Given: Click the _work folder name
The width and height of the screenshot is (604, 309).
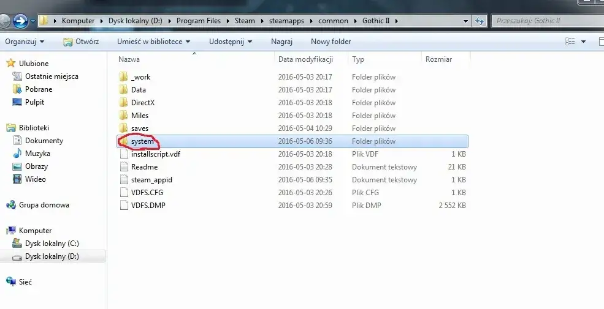Looking at the screenshot, I should [140, 77].
